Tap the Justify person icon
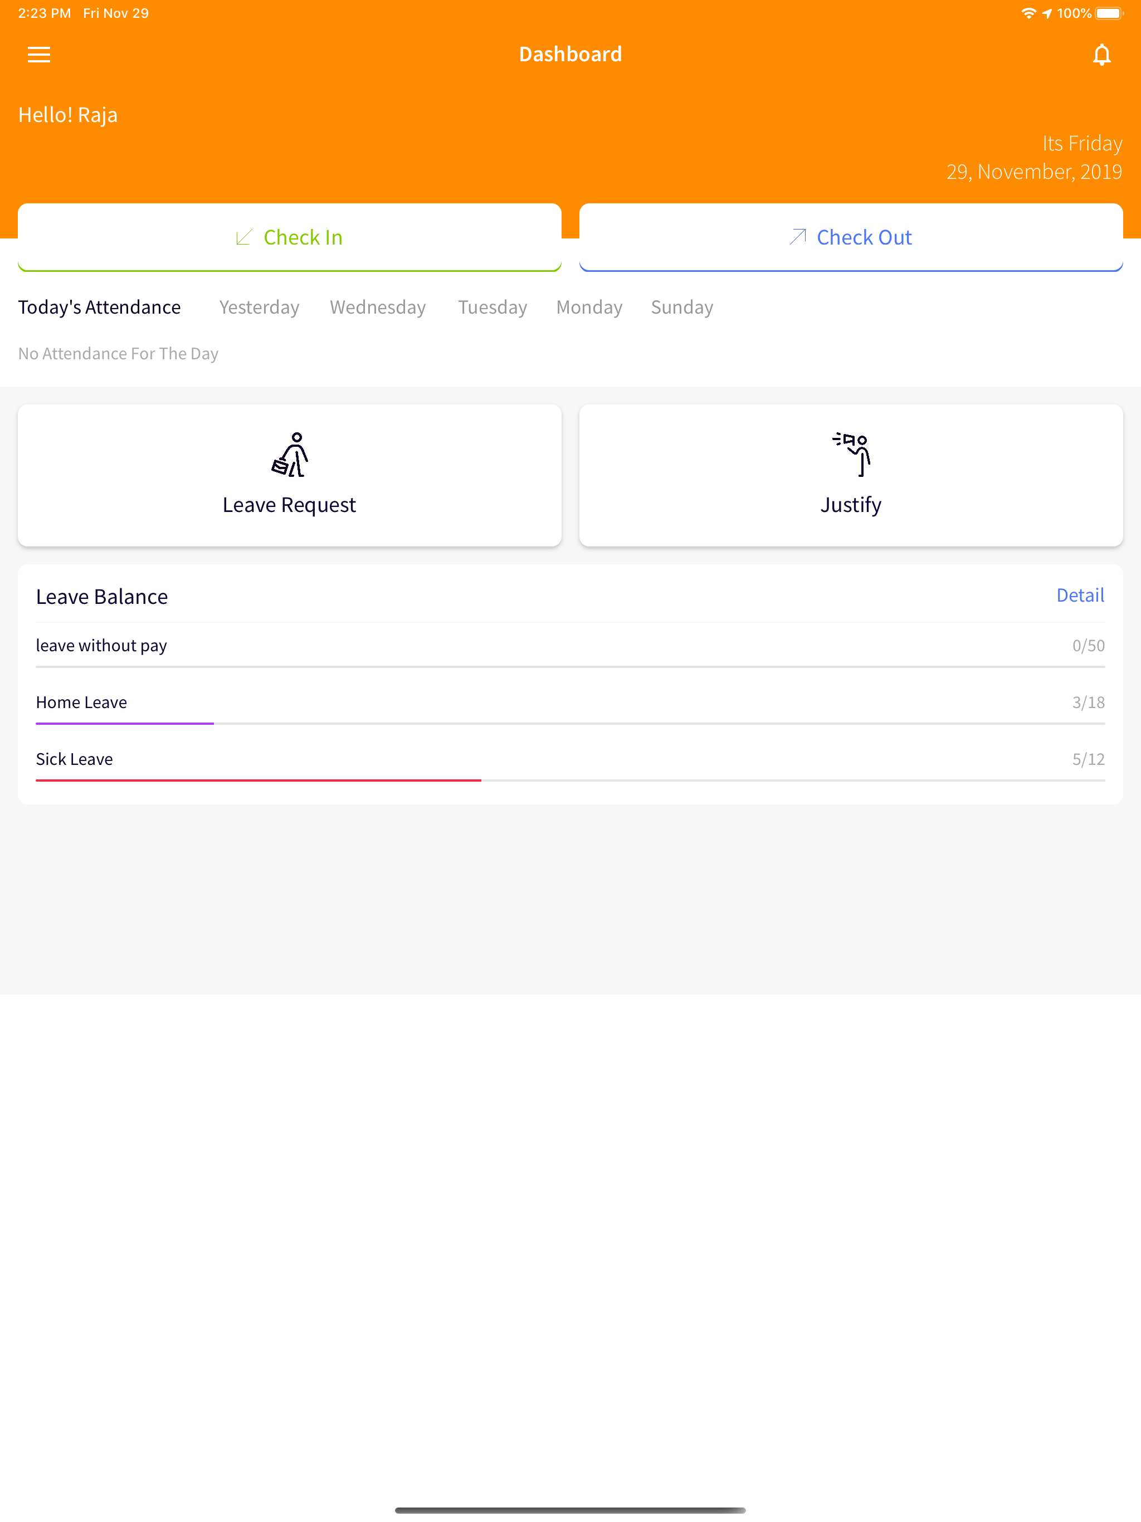This screenshot has height=1522, width=1141. click(851, 454)
